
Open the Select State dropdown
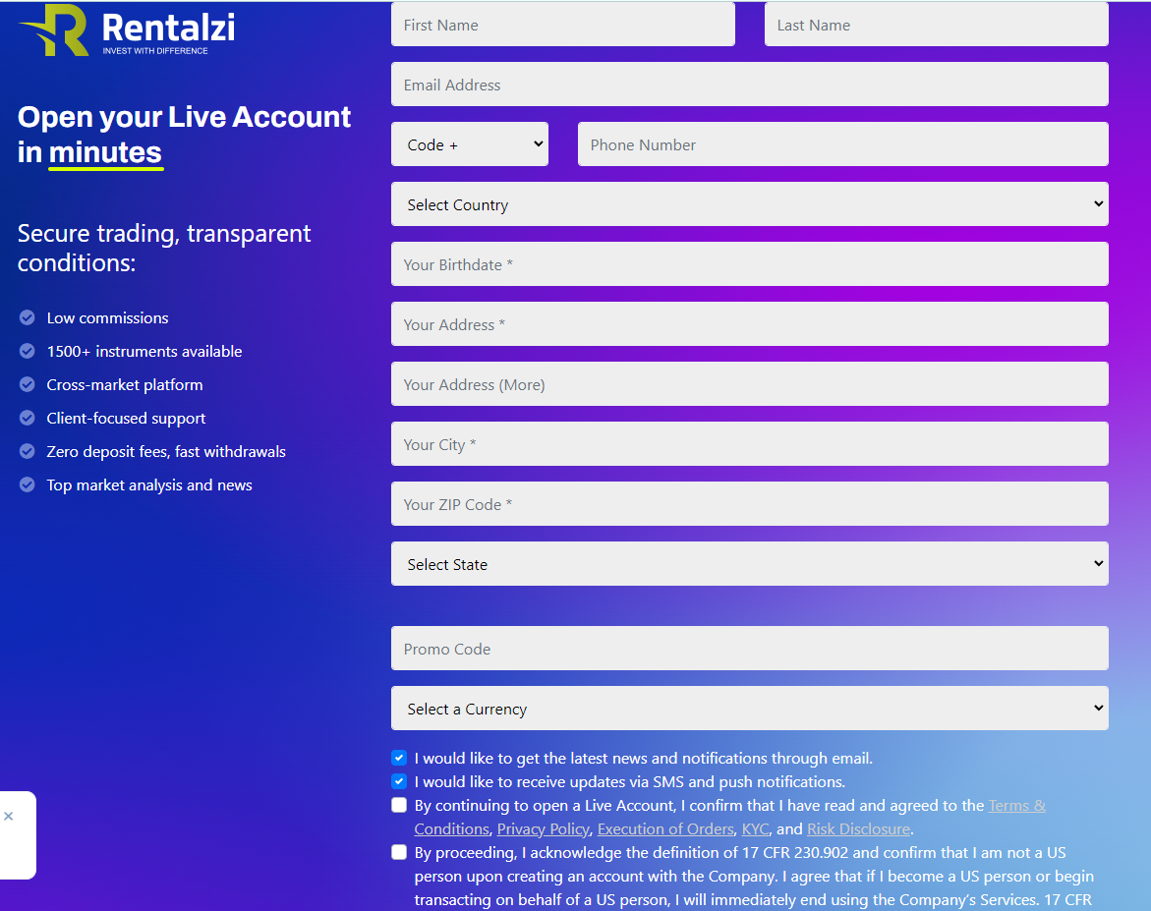(x=749, y=564)
